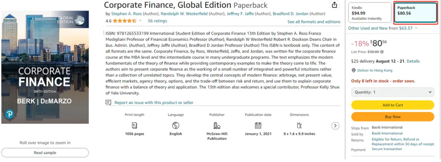Click the dimensions icon
This screenshot has height=162, width=441.
(299, 125)
